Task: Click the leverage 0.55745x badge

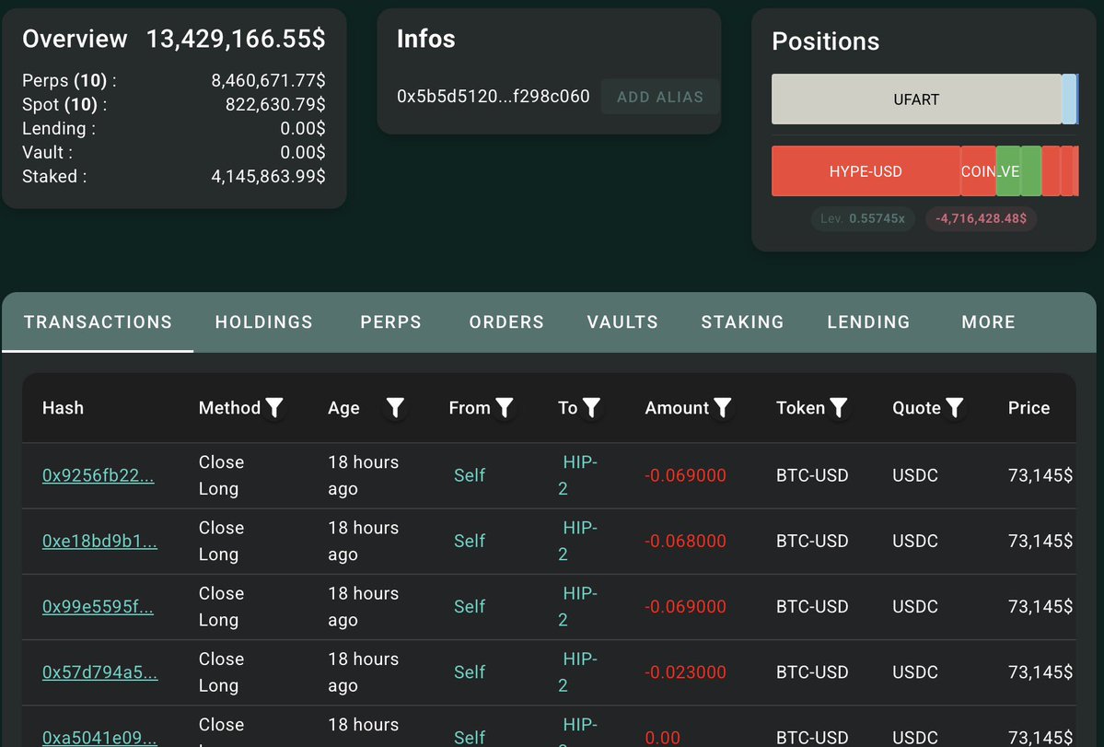Action: 863,219
